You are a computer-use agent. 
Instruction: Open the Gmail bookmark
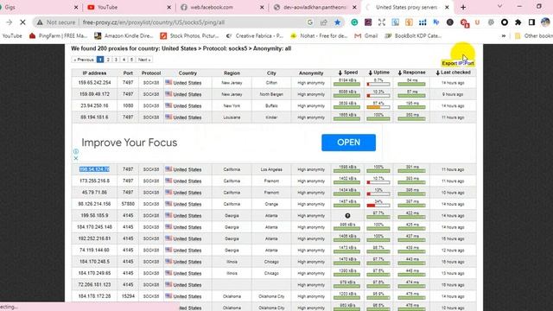click(366, 35)
